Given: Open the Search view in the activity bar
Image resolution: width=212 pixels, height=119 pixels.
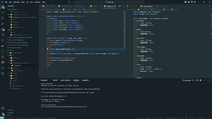Looking at the screenshot, I should tap(3, 13).
